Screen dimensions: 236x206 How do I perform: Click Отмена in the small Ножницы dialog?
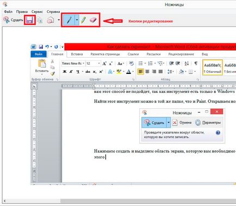182,123
